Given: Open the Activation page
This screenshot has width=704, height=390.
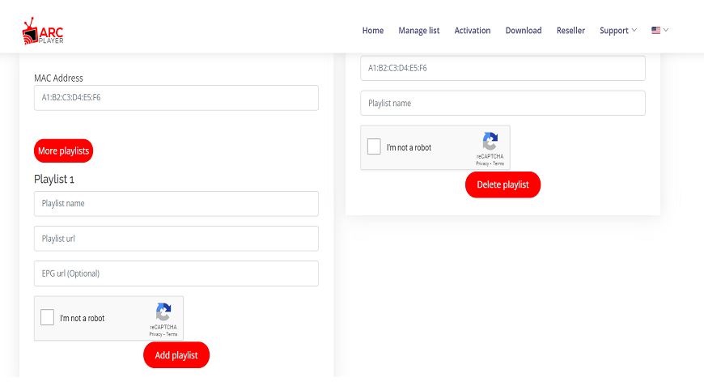Looking at the screenshot, I should pos(473,31).
